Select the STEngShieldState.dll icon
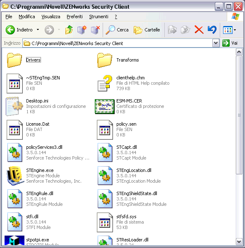The image size is (245, 248). (x=105, y=199)
